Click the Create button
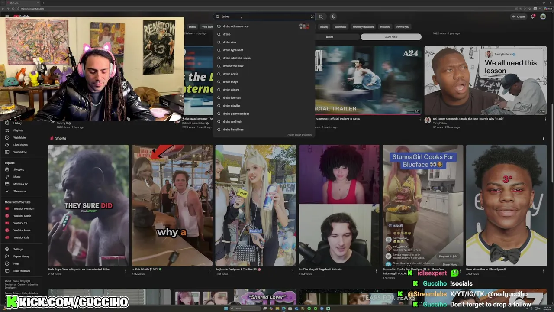 pos(518,16)
